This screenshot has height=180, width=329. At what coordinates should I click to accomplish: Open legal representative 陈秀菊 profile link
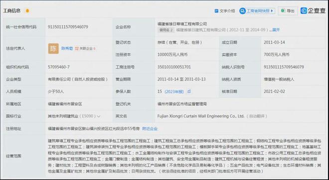tap(67, 49)
